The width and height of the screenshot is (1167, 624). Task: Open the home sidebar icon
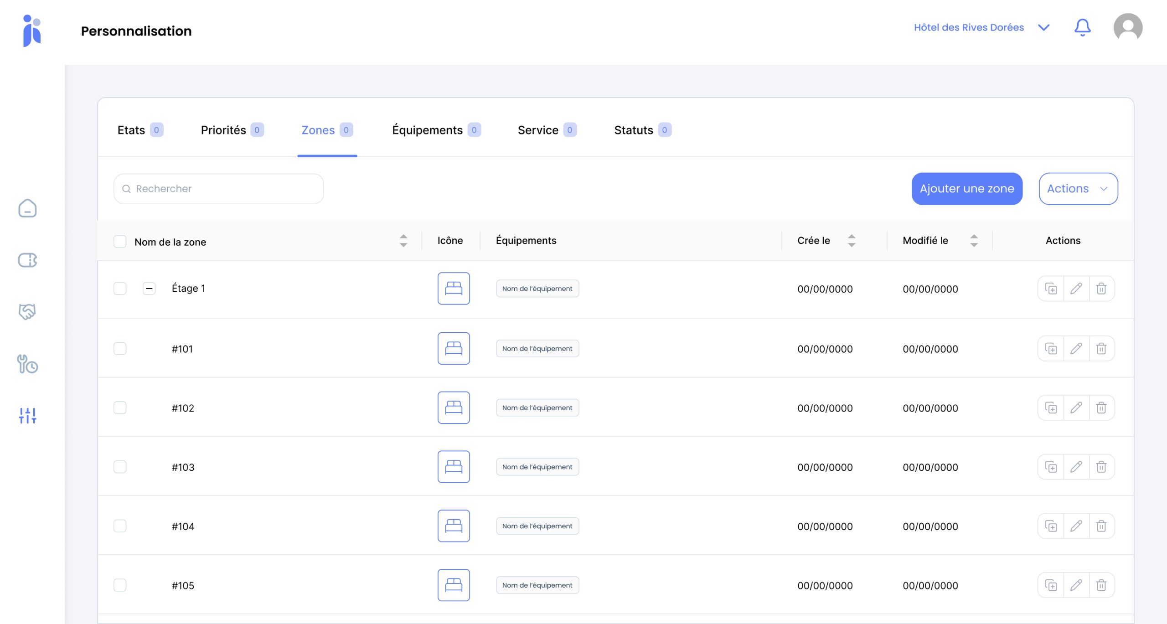(x=27, y=208)
